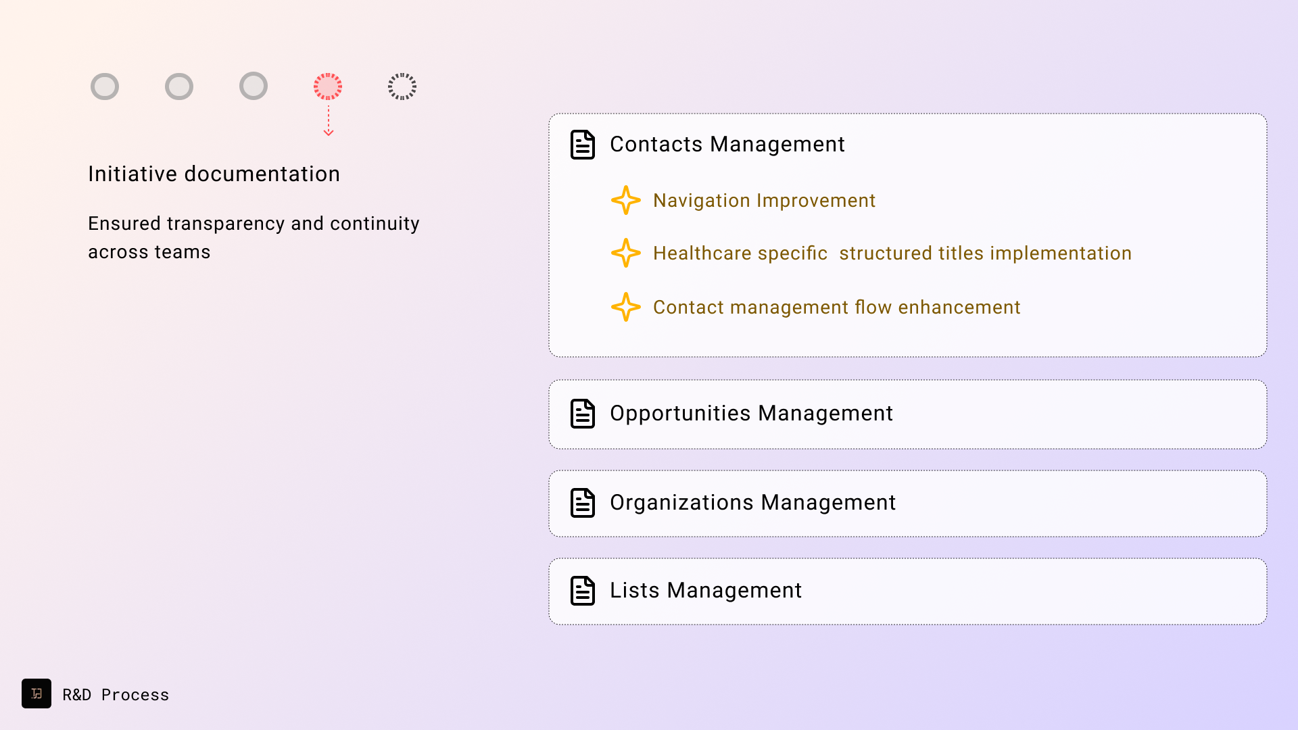Click the Opportunities Management document icon
This screenshot has width=1298, height=730.
tap(582, 414)
